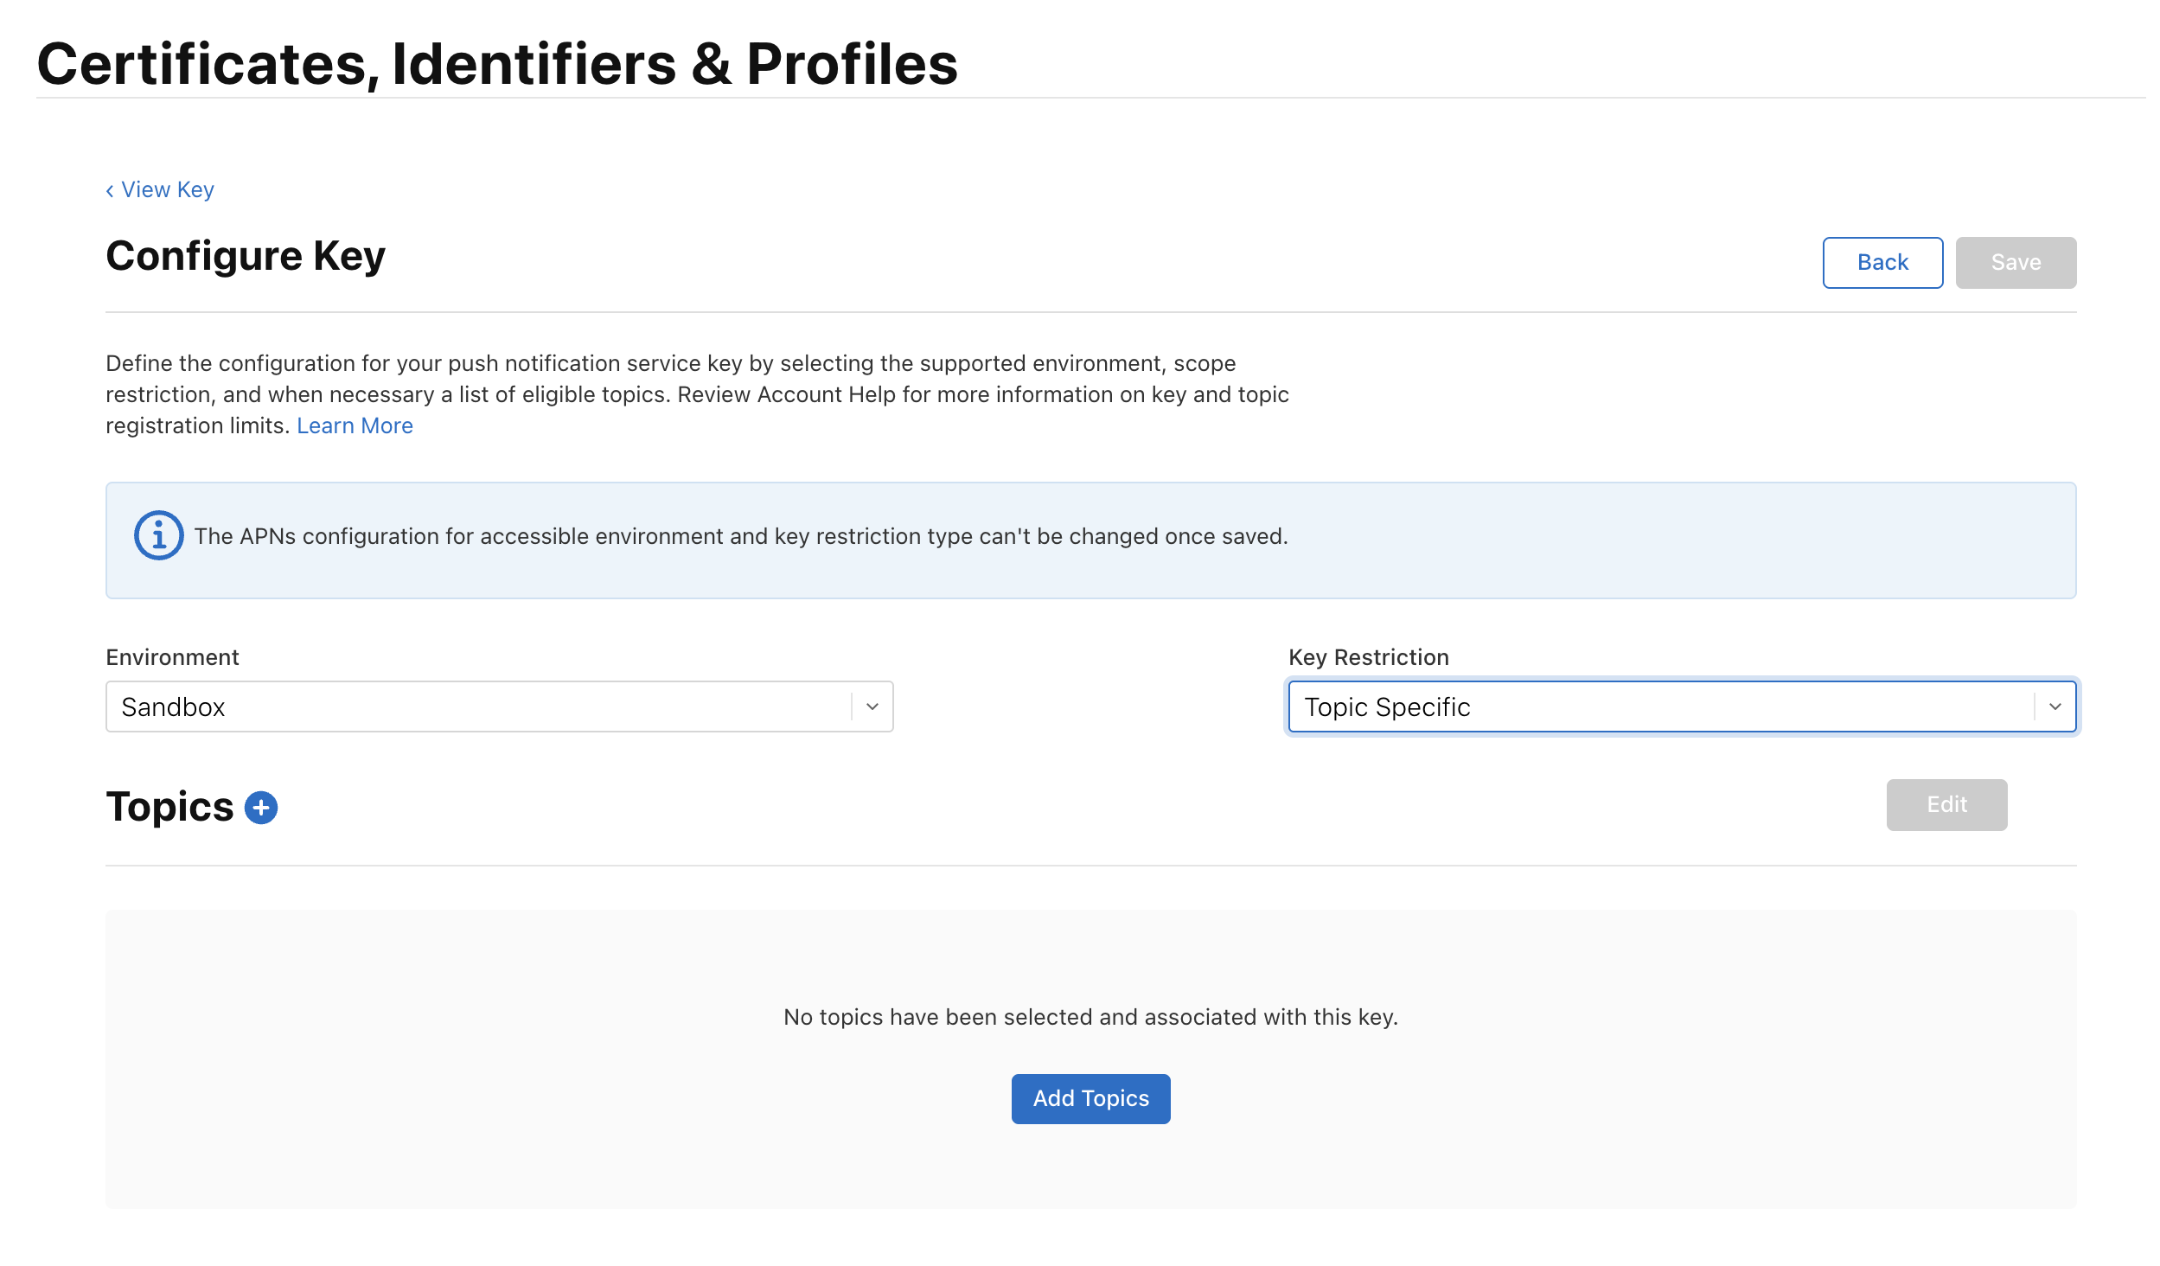This screenshot has width=2160, height=1266.
Task: Open the Key Restriction dropdown chevron
Action: pos(2055,706)
